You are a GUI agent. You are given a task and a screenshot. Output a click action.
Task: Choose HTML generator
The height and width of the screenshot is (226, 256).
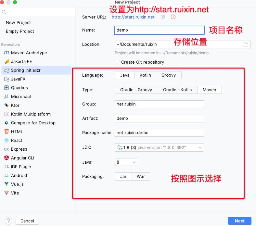tap(36, 132)
